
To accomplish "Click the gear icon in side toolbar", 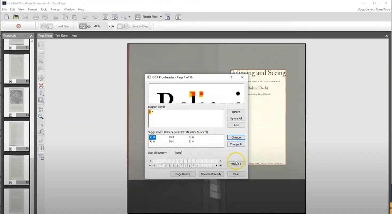I will coord(41,78).
